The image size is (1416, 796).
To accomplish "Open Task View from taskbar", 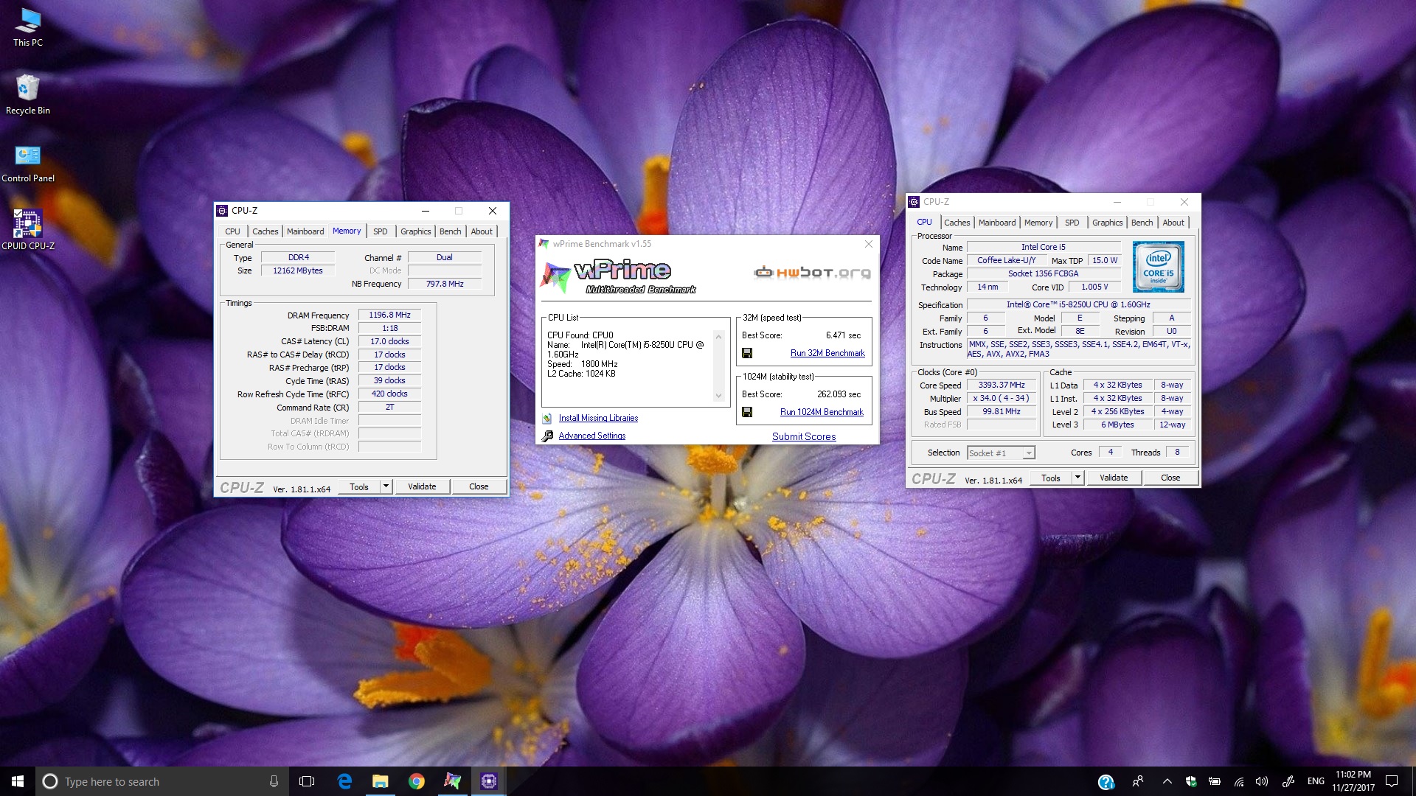I will click(x=307, y=781).
